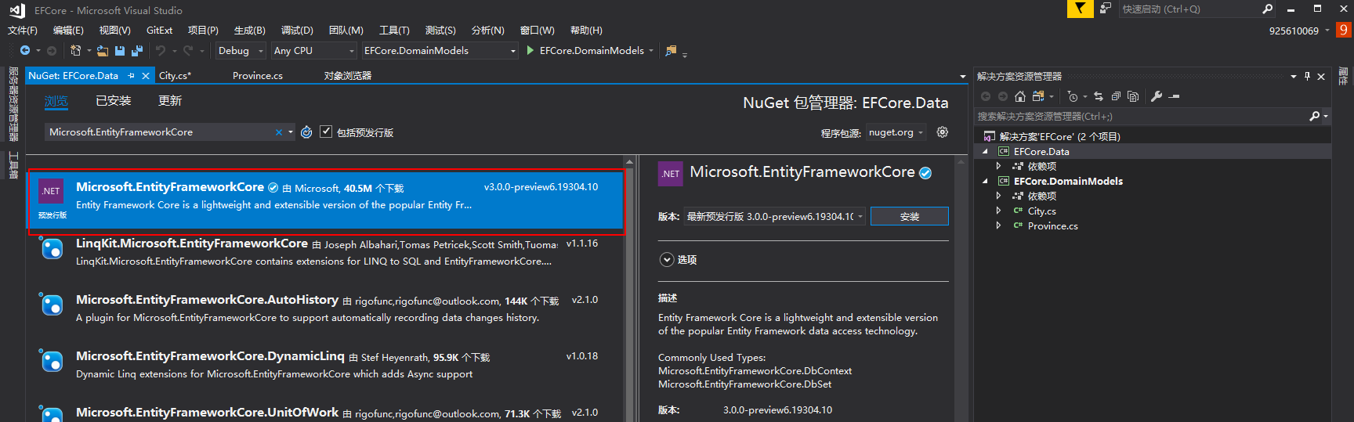This screenshot has width=1354, height=422.
Task: Start debugging with the green play icon
Action: (530, 51)
